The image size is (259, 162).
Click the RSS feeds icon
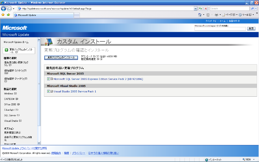[208, 15]
